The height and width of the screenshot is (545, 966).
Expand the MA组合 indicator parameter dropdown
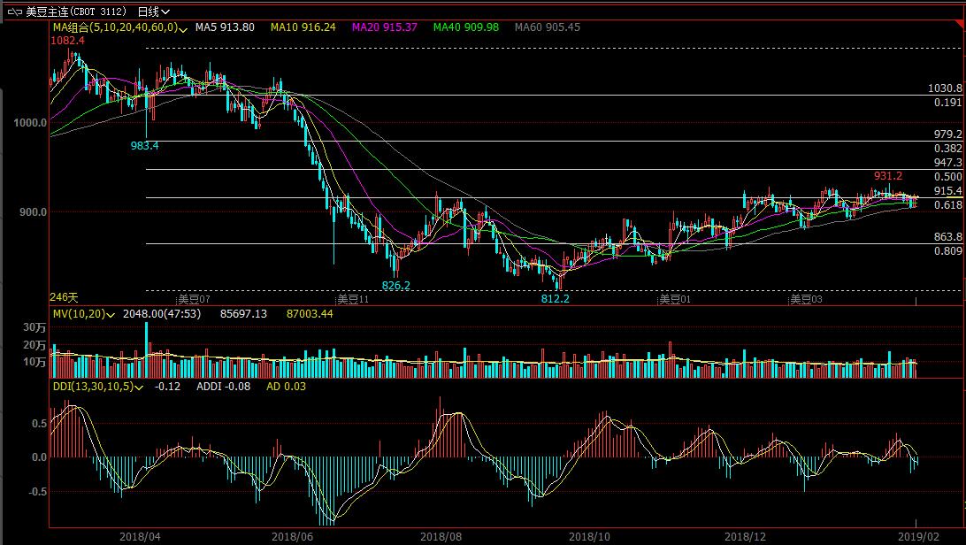point(183,28)
